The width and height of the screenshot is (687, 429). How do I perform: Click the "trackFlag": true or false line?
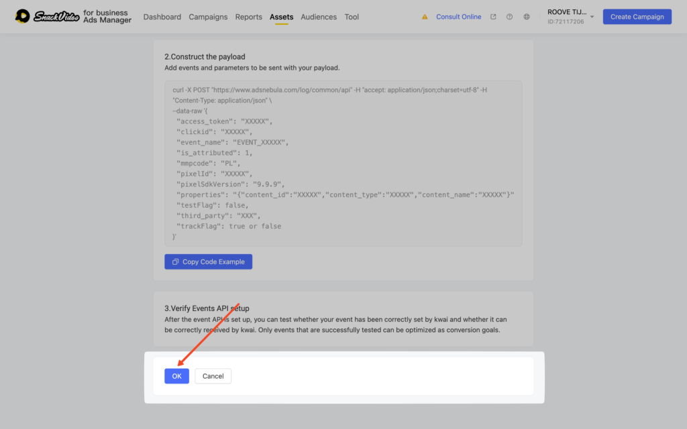[x=229, y=227]
